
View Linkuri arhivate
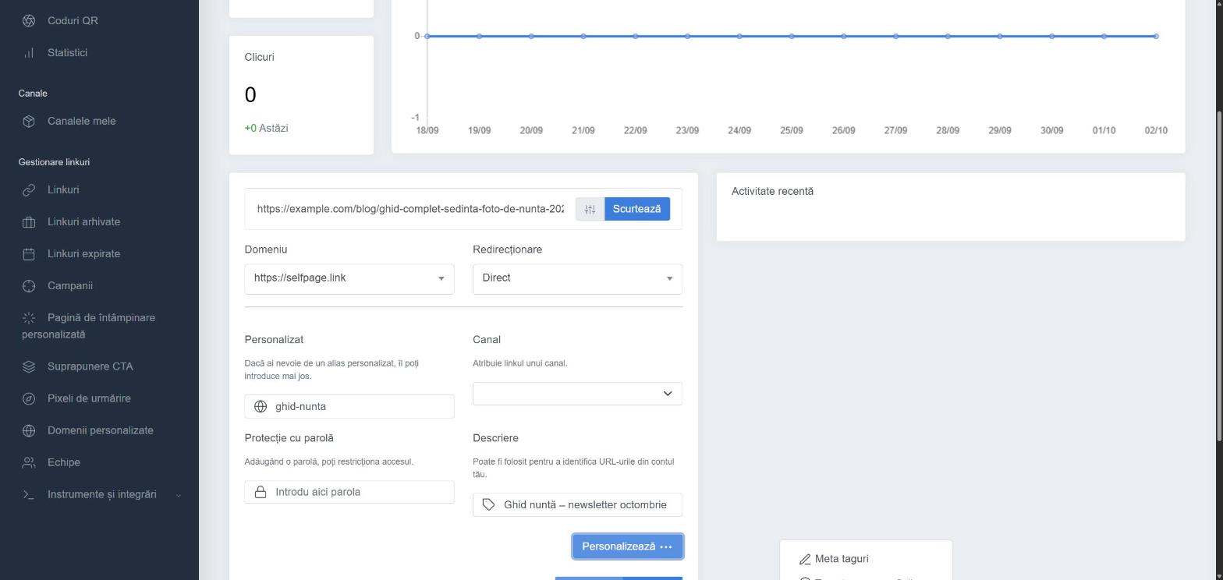83,222
